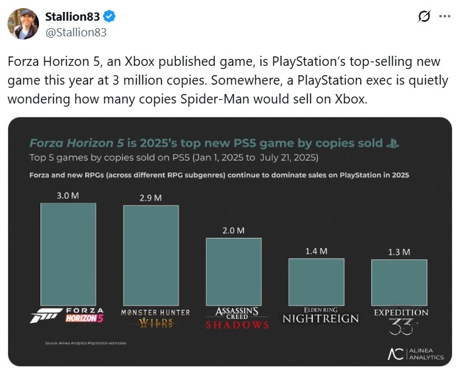
Task: Click the tweet text about Forza Horizon 5
Action: [229, 81]
